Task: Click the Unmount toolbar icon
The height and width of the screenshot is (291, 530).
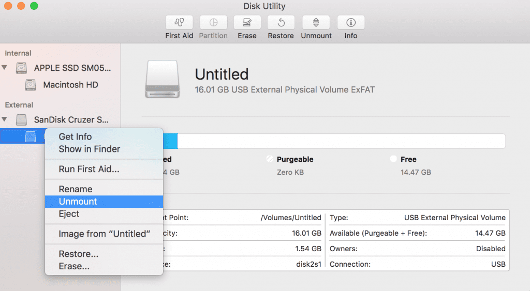Action: [x=316, y=23]
